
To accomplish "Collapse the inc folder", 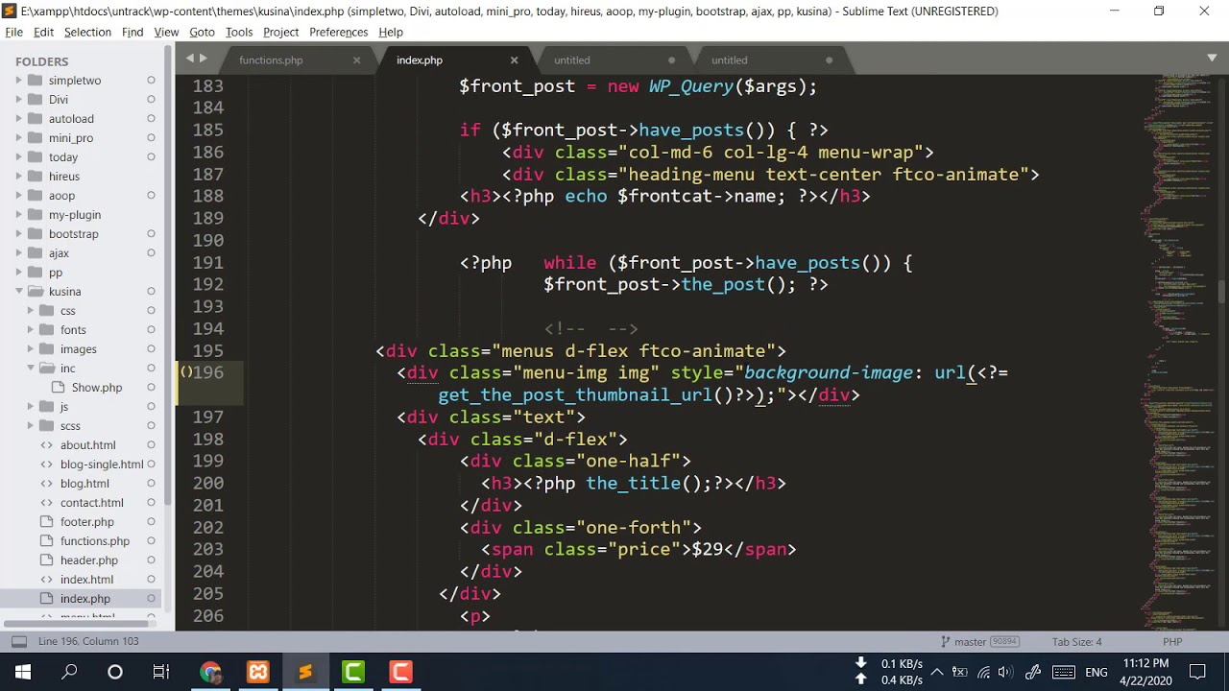I will (x=30, y=369).
